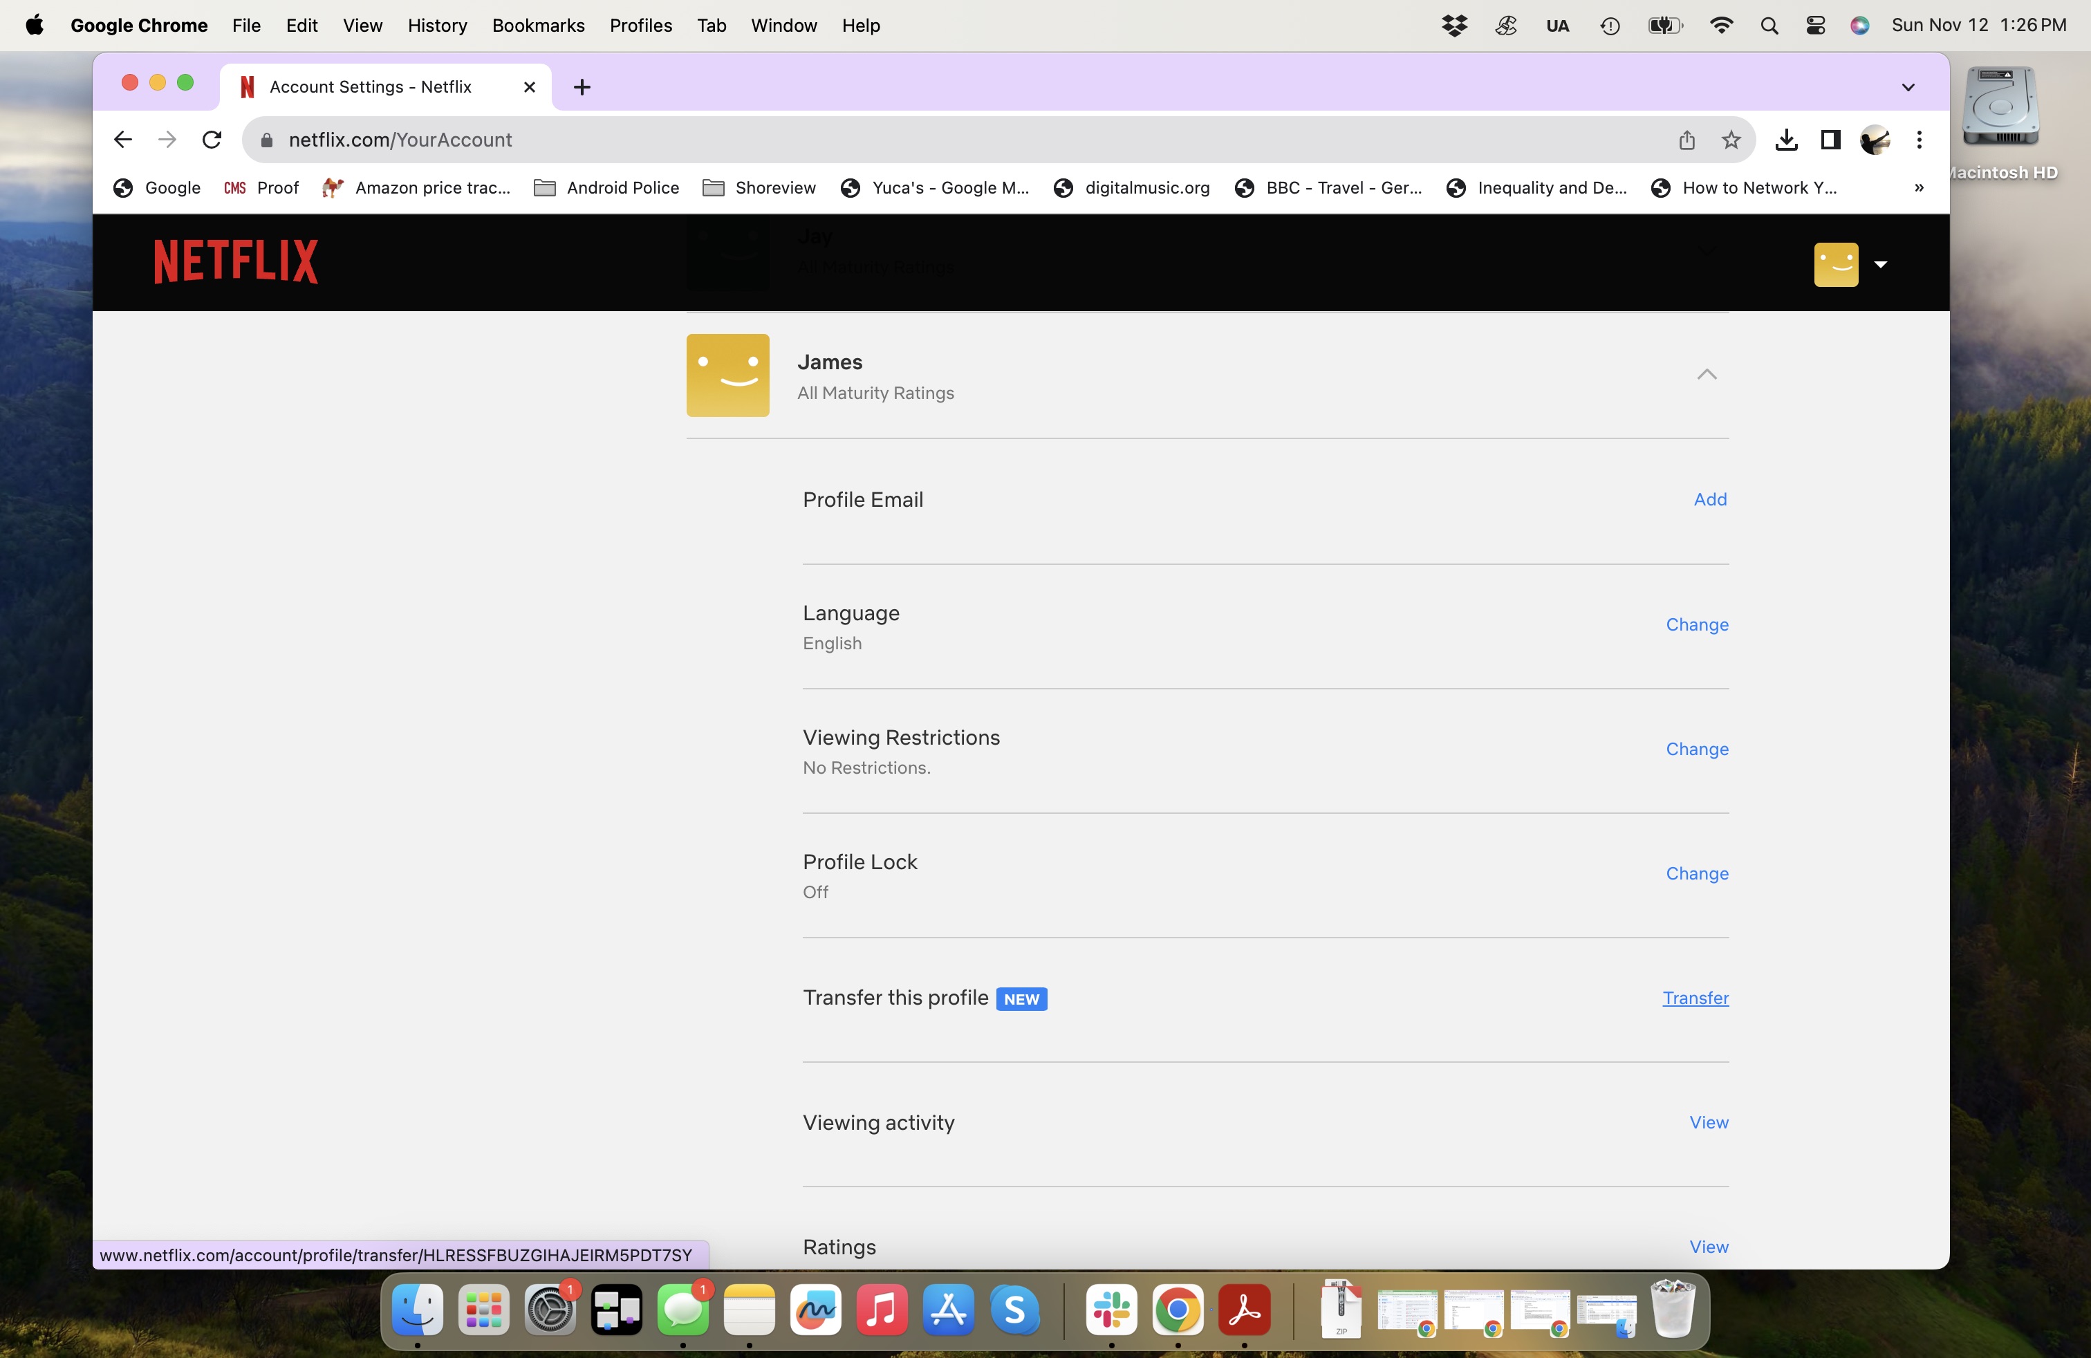Reload the Netflix page
Screen dimensions: 2091x1358
tap(211, 140)
